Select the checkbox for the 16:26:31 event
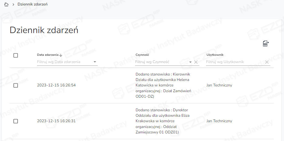284x141 pixels. (16, 121)
